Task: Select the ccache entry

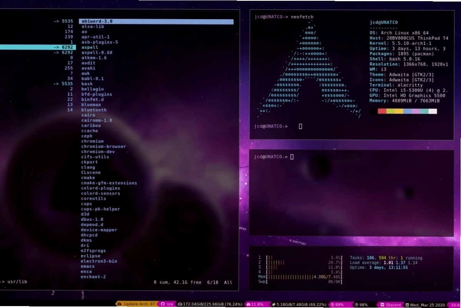Action: (x=90, y=131)
